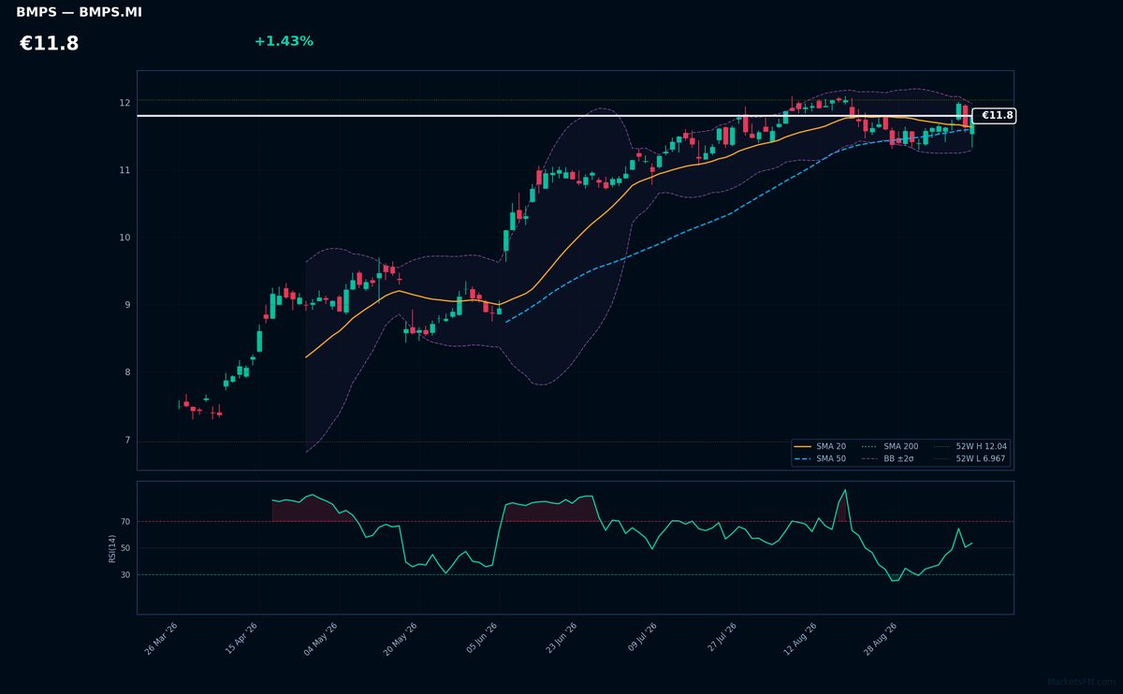Click the large €11.8 price heading
The width and height of the screenshot is (1123, 694).
click(50, 44)
